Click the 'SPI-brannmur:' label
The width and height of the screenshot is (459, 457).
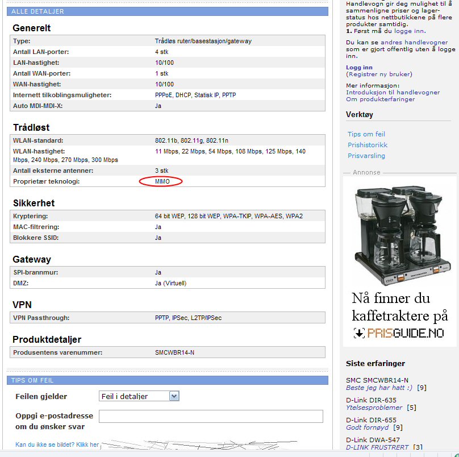[36, 272]
